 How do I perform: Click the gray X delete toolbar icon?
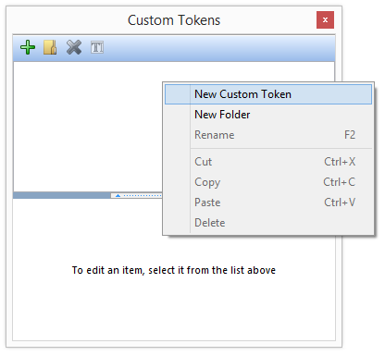click(x=74, y=47)
